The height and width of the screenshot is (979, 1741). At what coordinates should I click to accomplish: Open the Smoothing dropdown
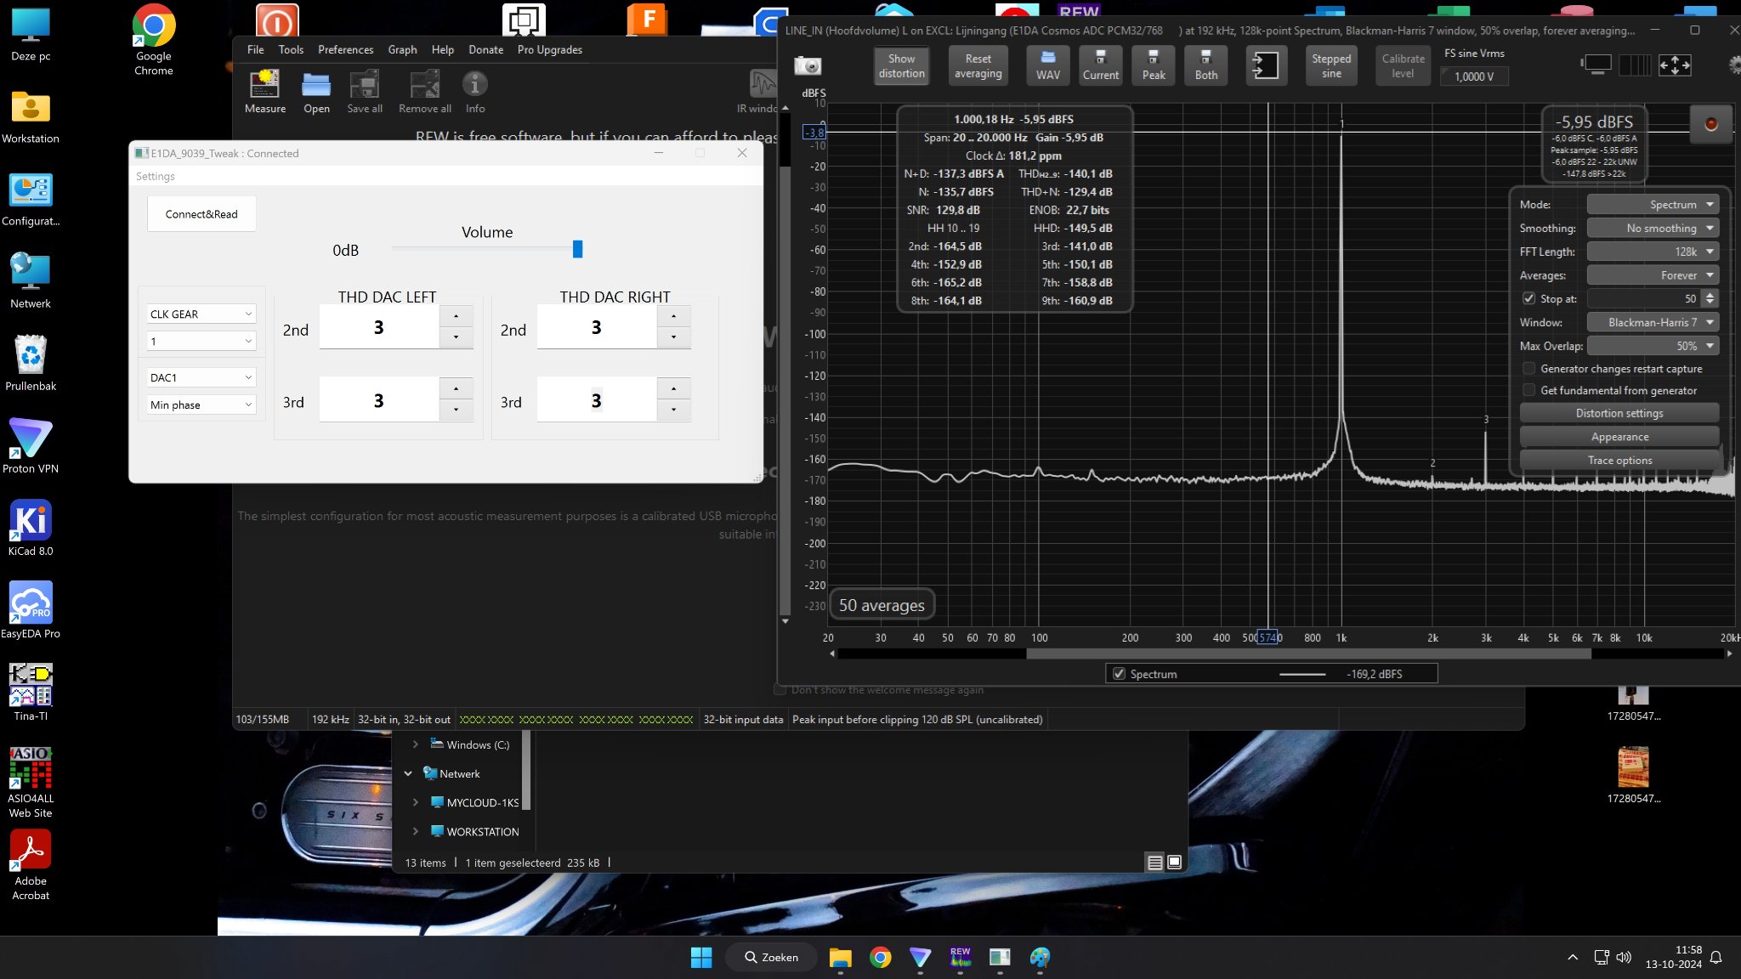[x=1653, y=228]
